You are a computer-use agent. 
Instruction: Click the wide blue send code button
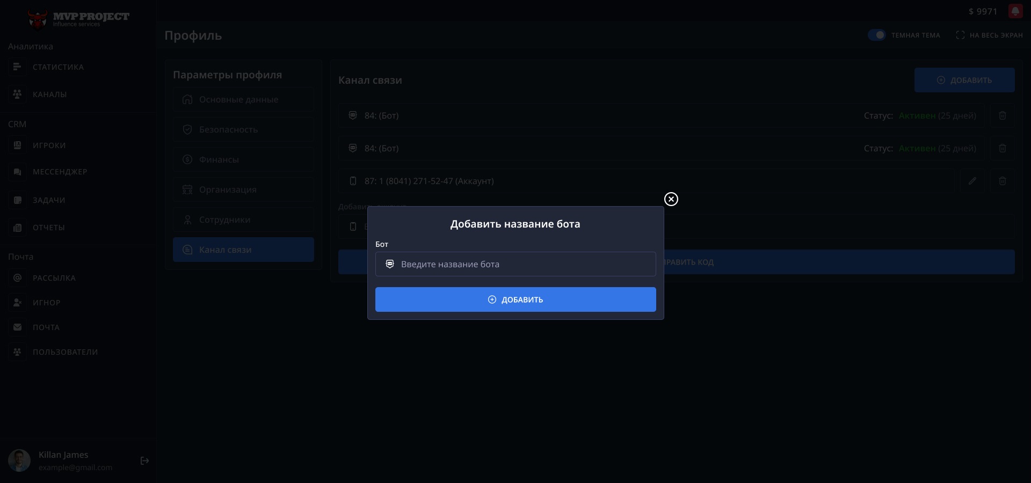coord(677,262)
